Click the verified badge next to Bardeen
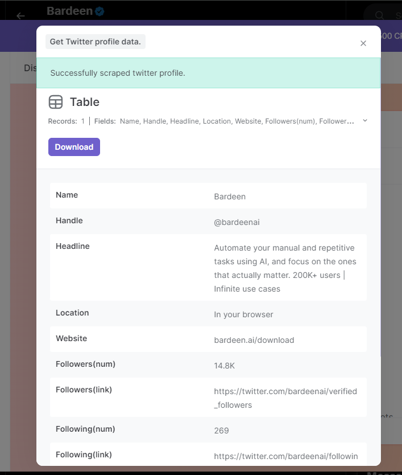402x475 pixels. pyautogui.click(x=100, y=10)
